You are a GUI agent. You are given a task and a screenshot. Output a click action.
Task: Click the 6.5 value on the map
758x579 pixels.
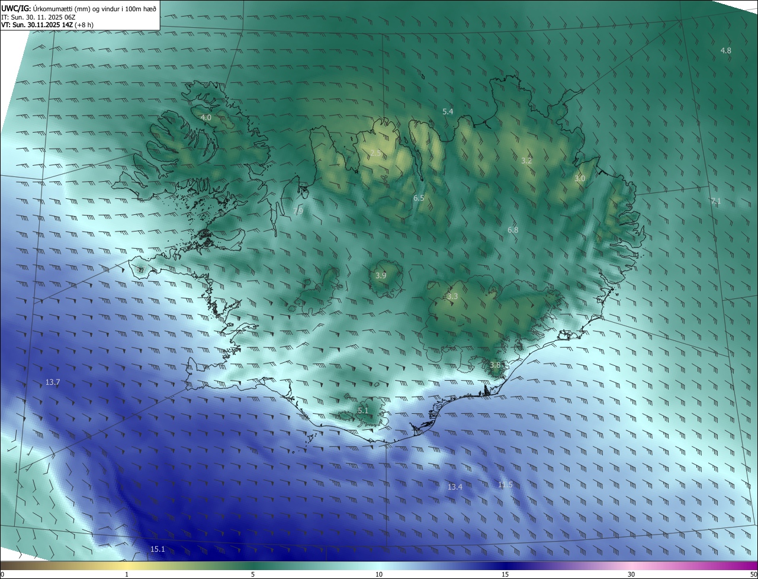419,198
